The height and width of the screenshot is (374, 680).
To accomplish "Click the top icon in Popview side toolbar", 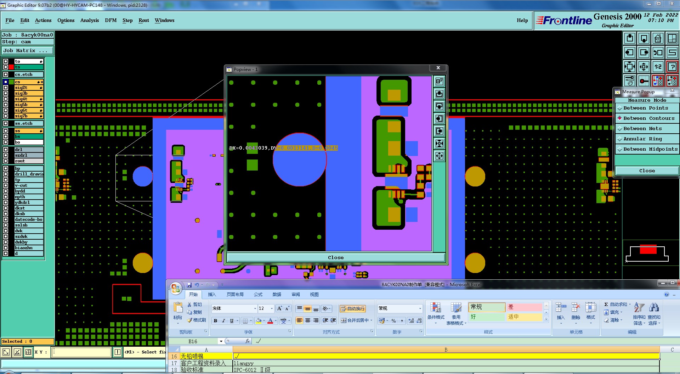I will pyautogui.click(x=439, y=82).
